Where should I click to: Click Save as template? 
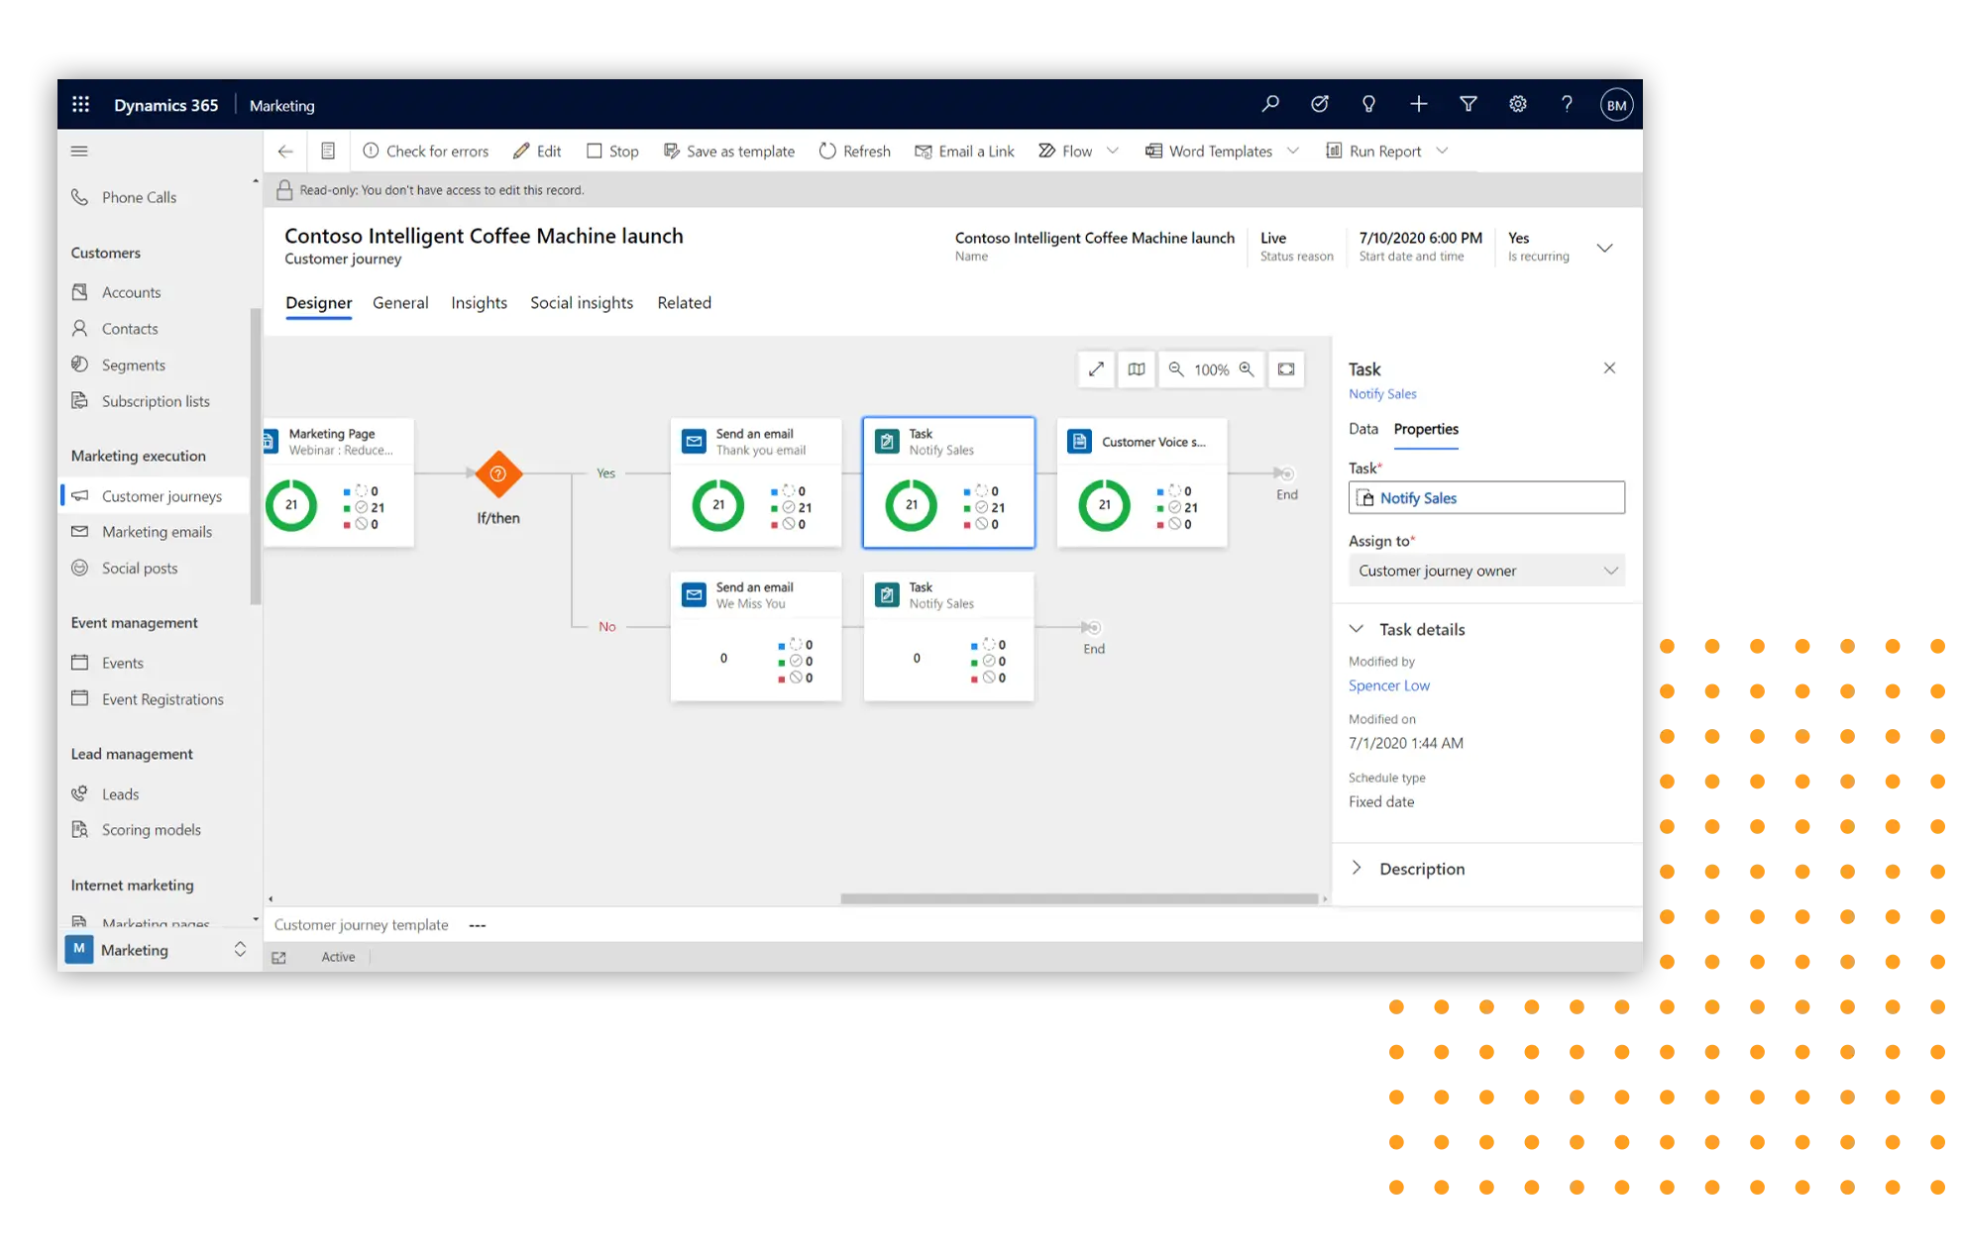tap(729, 151)
